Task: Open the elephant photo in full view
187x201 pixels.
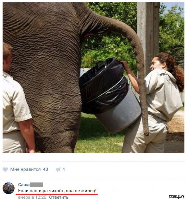Action: (x=93, y=78)
